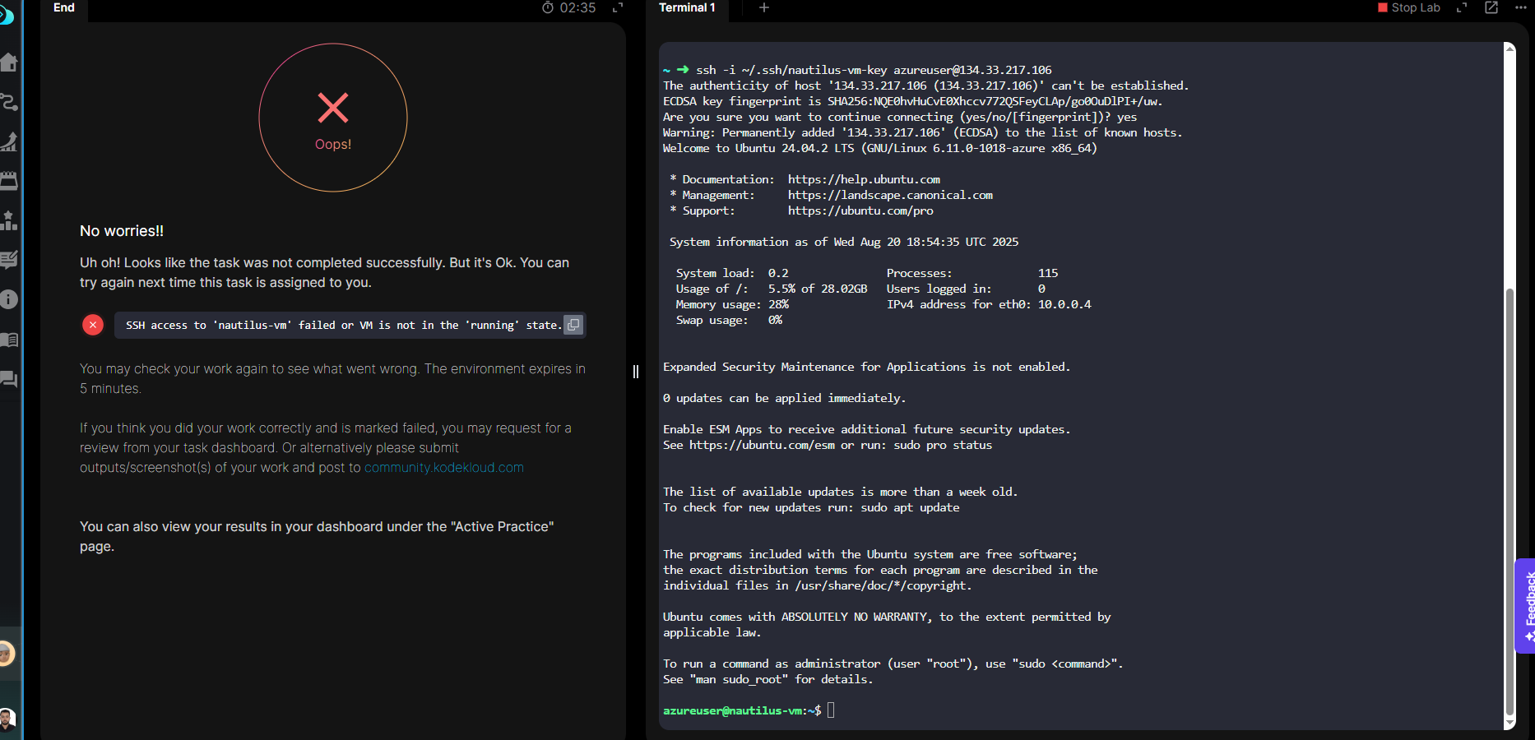Click the "Permanently added" known hosts warning
The height and width of the screenshot is (740, 1535).
pyautogui.click(x=923, y=132)
